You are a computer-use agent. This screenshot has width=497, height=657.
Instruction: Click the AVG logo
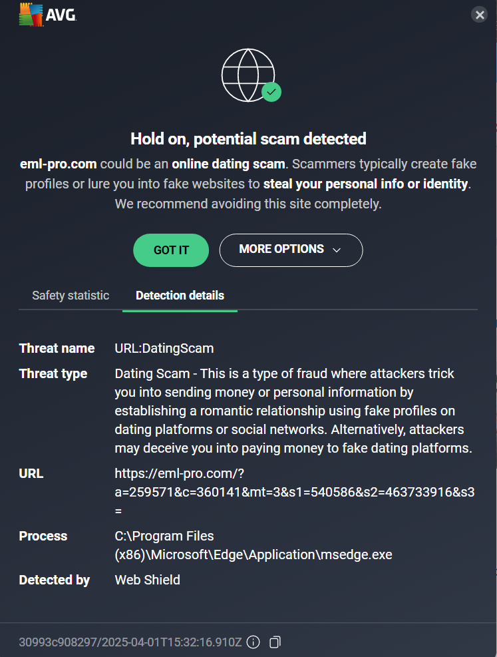48,15
